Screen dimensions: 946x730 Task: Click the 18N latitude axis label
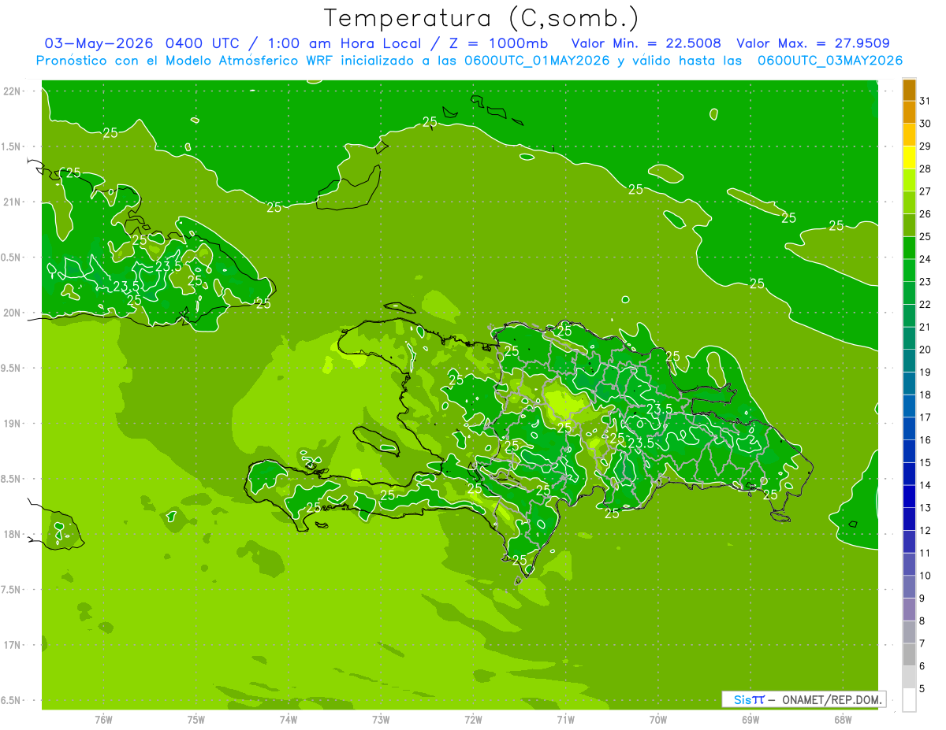(12, 534)
